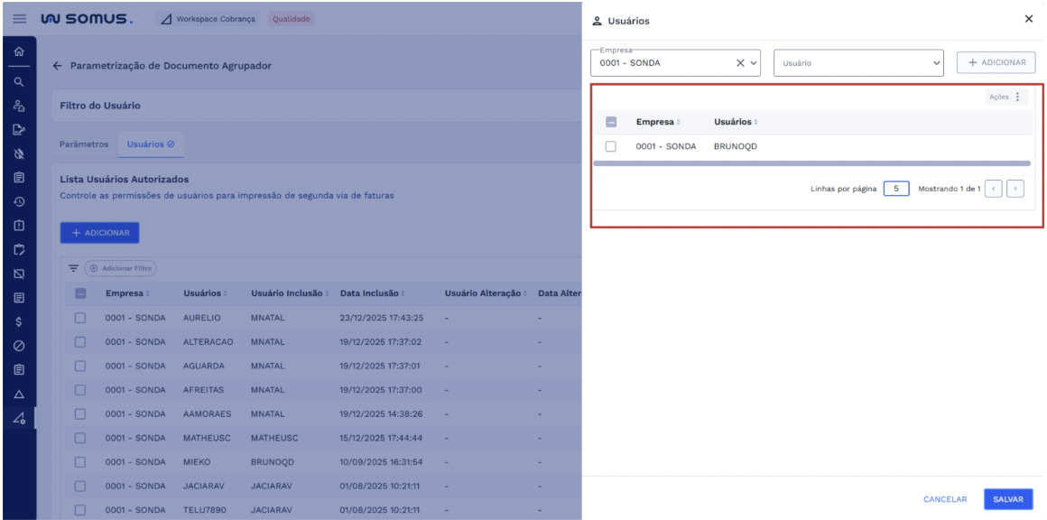Sort panel table by Usuários column
Viewport: 1047px width, 520px height.
point(736,122)
